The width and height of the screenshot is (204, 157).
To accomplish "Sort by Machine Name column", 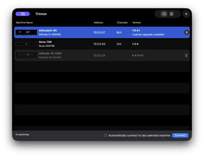I will tap(24, 23).
